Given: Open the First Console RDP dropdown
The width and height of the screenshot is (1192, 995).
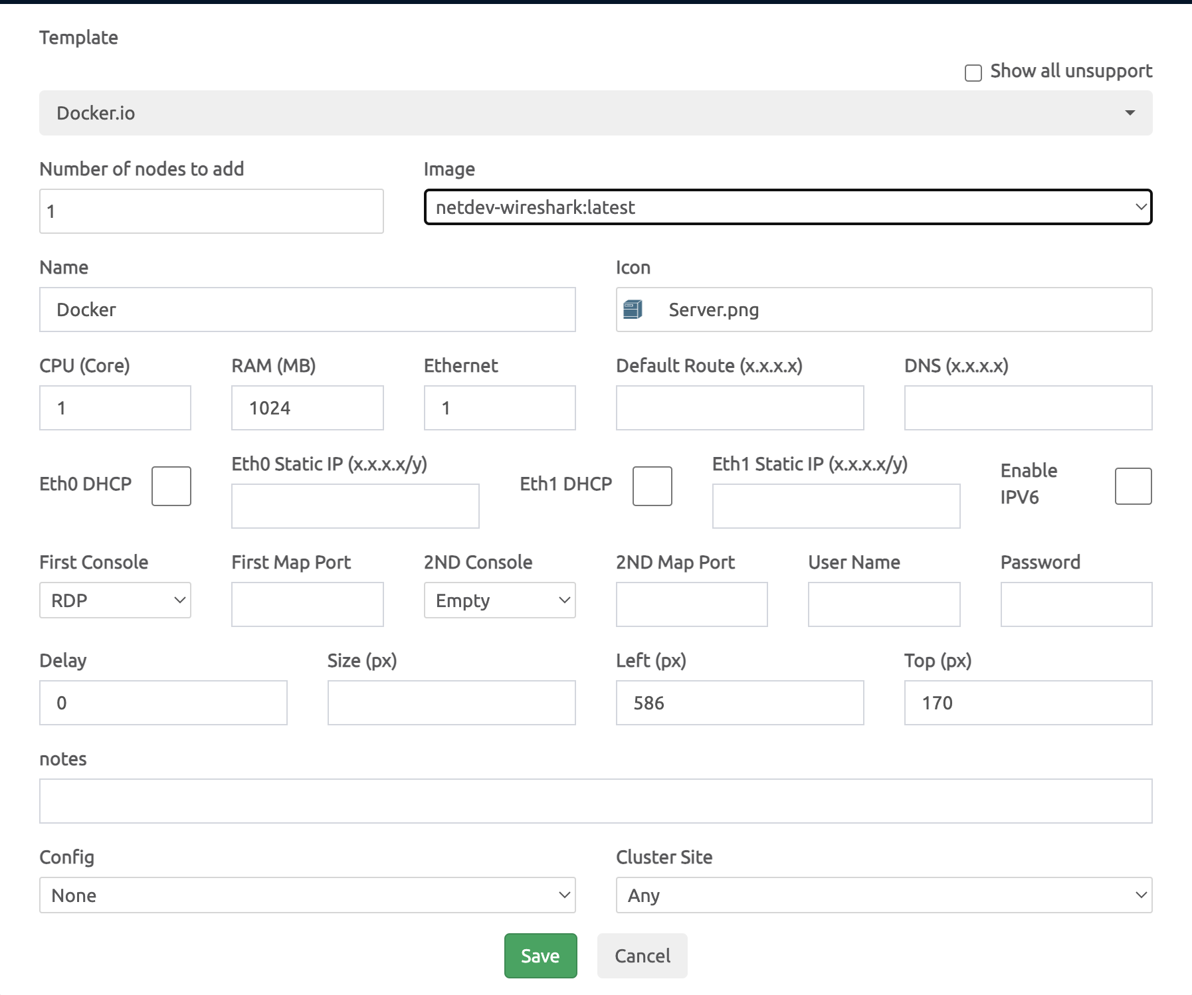Looking at the screenshot, I should click(x=115, y=600).
